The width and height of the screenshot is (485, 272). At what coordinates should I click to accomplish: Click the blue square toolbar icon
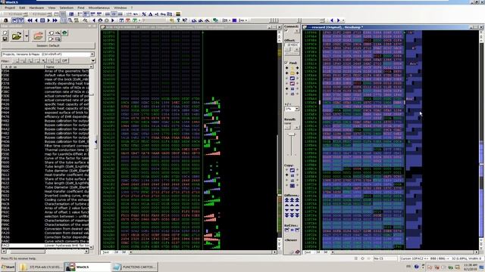tap(234, 20)
